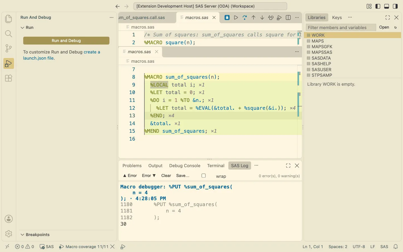Click the Filter members and variables field

[341, 27]
